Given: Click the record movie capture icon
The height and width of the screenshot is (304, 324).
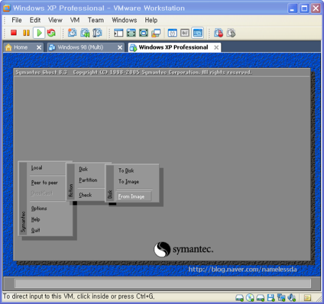Looking at the screenshot, I should [219, 32].
